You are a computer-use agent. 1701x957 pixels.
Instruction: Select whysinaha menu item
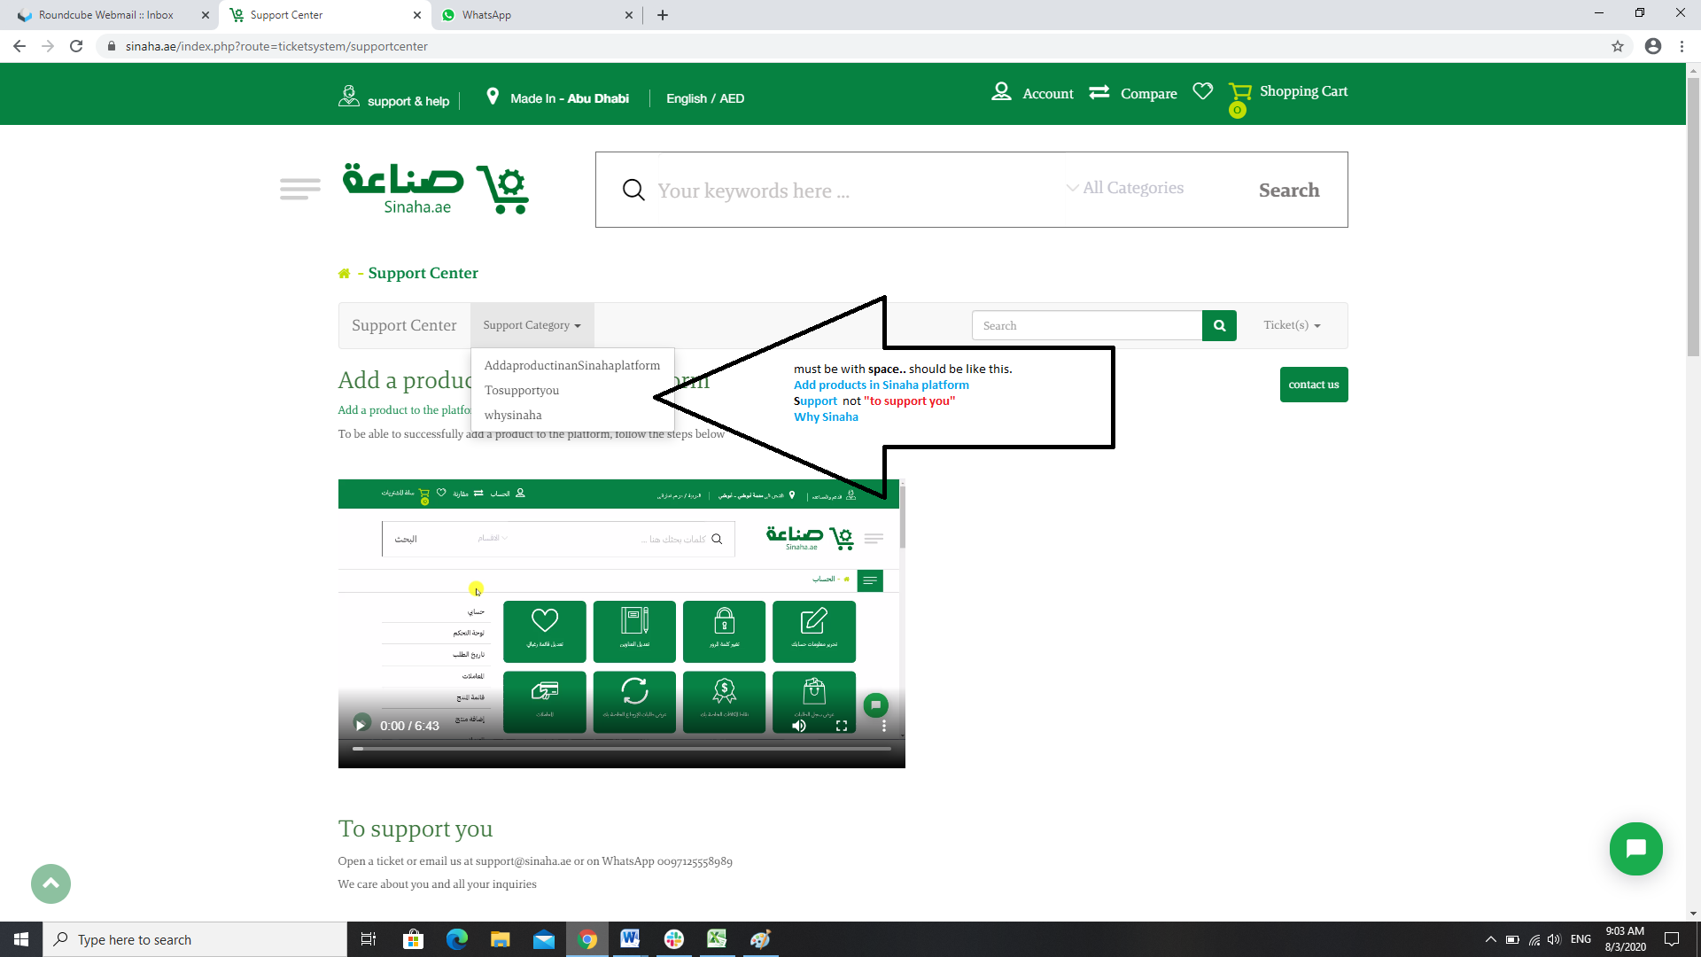point(572,415)
